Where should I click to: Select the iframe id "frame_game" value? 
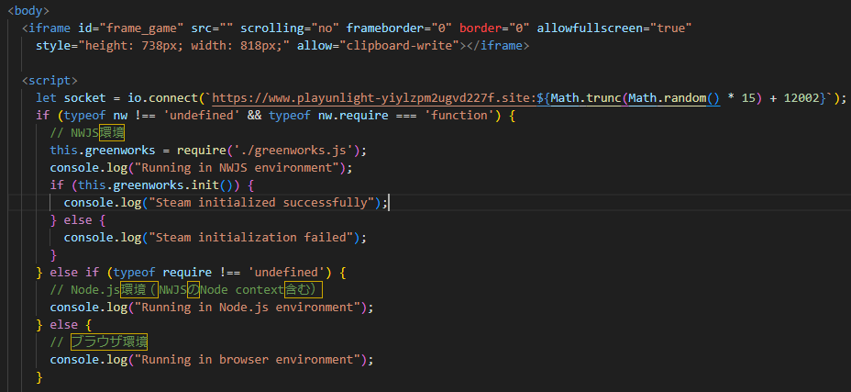pos(143,28)
